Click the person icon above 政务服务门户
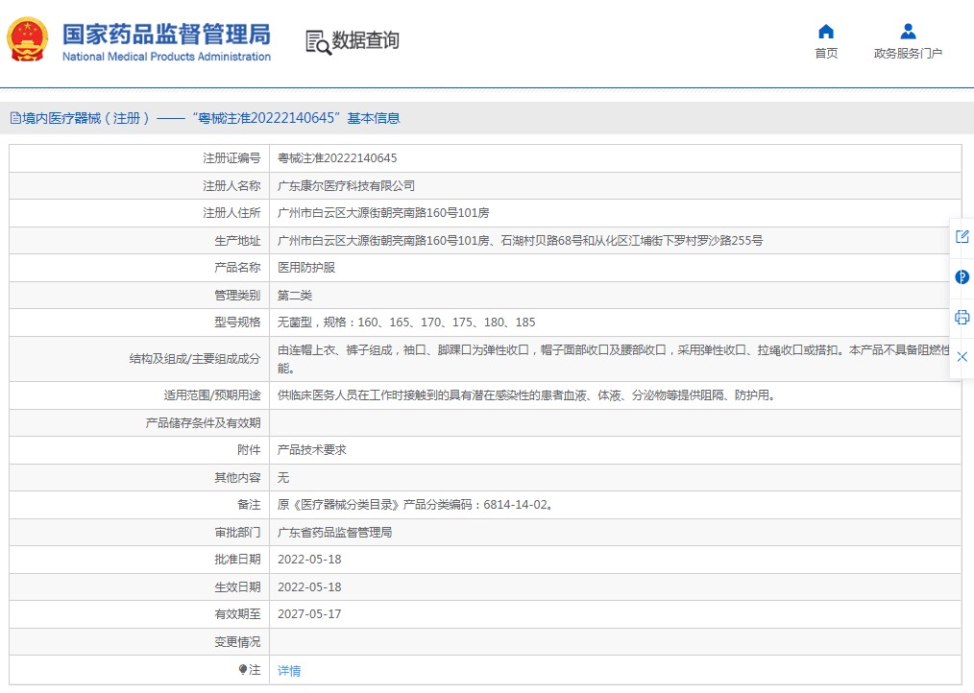 click(x=908, y=32)
